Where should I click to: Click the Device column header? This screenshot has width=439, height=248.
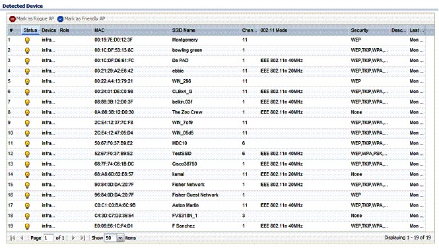(x=49, y=30)
